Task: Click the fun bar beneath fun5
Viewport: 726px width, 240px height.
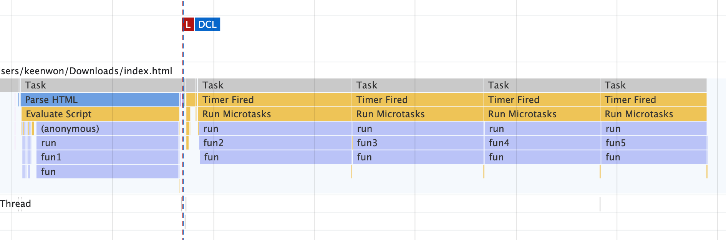Action: point(653,157)
